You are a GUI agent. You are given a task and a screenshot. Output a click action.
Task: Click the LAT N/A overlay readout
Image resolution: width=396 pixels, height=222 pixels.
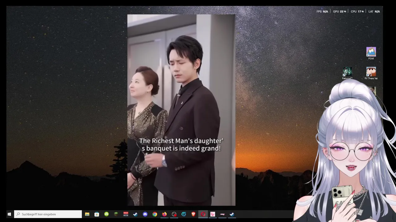pos(374,11)
